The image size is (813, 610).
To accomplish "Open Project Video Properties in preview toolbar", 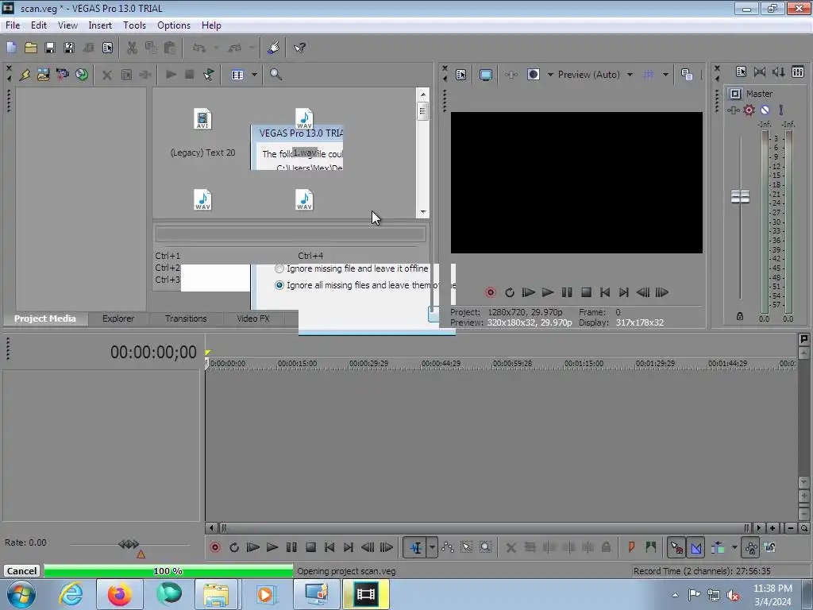I will click(461, 75).
